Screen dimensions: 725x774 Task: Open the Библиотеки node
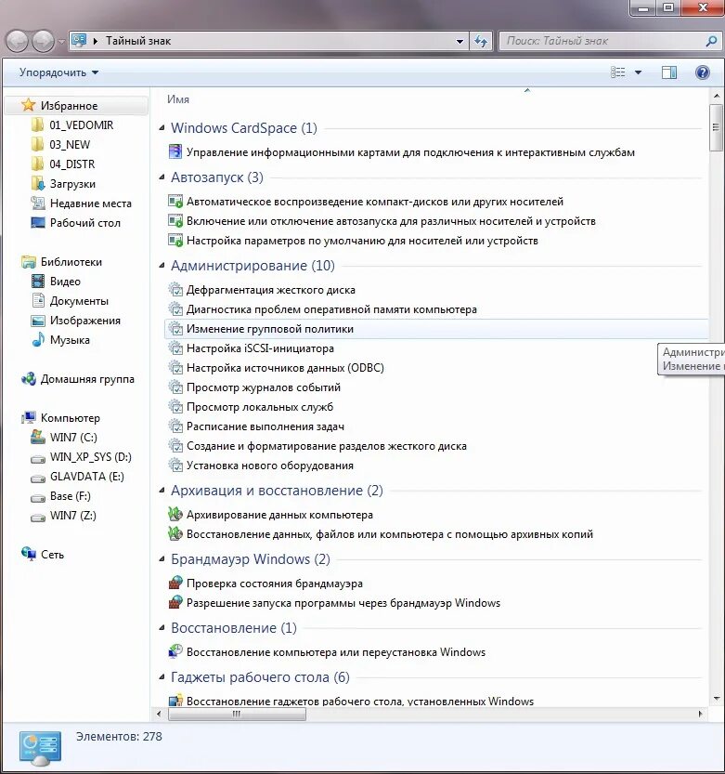click(71, 262)
